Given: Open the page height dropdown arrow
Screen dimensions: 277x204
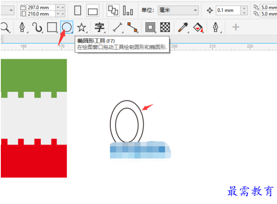Looking at the screenshot, I should coord(58,14).
